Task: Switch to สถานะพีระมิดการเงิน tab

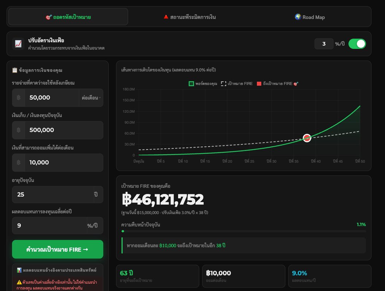Action: (x=189, y=17)
